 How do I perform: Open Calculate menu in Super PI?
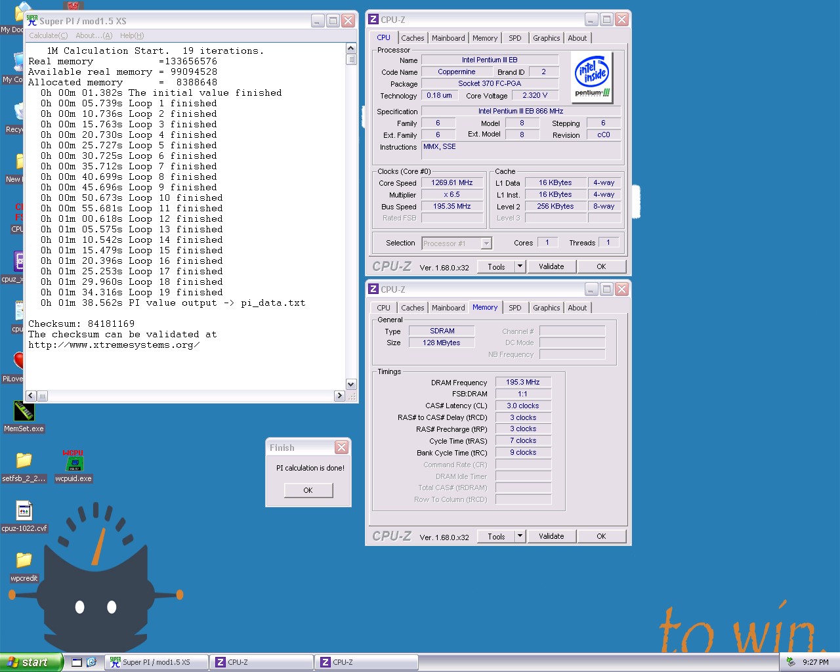click(48, 35)
